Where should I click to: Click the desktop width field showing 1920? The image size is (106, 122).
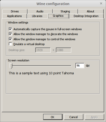pos(43,50)
